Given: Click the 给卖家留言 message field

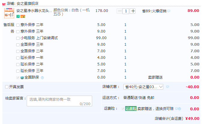Looking at the screenshot, I should [59, 101].
